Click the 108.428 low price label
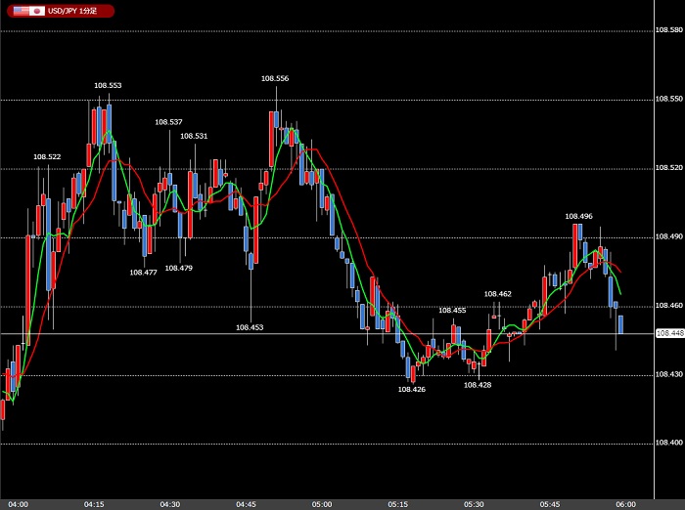Screen dimensions: 685x510 (x=478, y=385)
